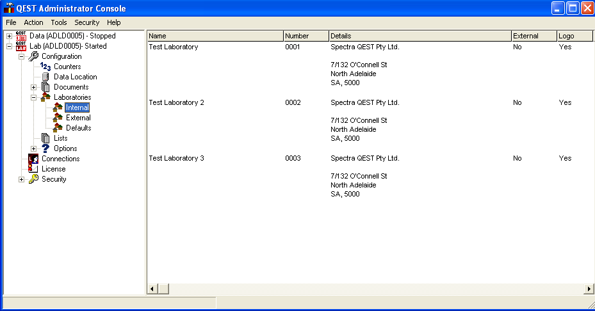Select the Defaults laboratories tree item
Screen dimensions: 595x311
point(78,128)
